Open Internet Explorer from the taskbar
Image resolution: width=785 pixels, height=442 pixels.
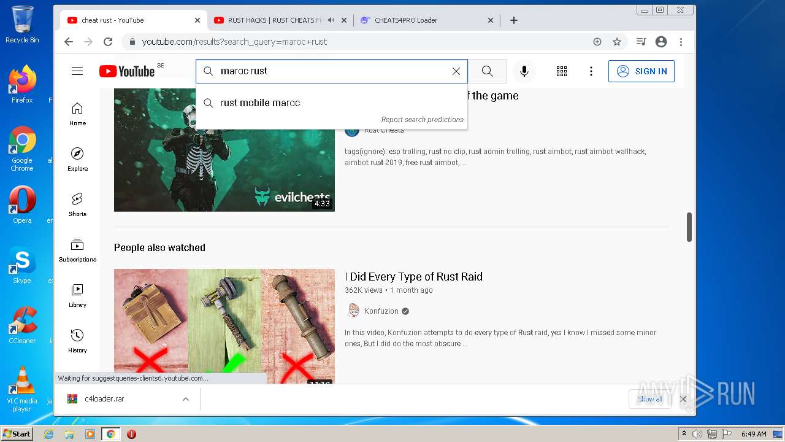pyautogui.click(x=48, y=434)
